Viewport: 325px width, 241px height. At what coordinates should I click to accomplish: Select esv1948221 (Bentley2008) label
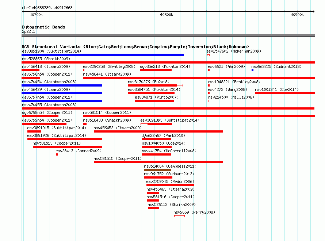234,82
